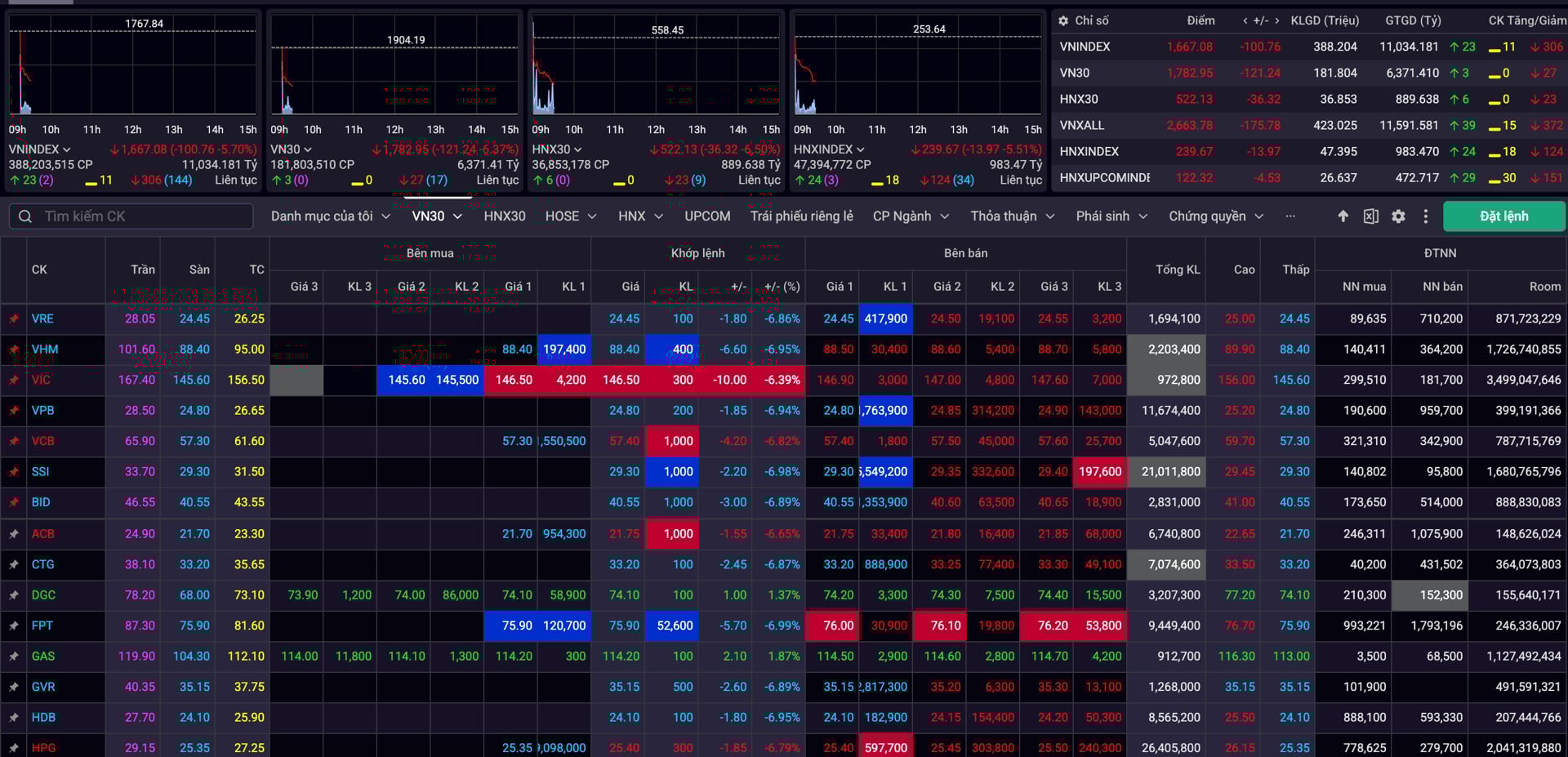Toggle the pin on the VRE row
This screenshot has height=757, width=1568.
tap(14, 318)
